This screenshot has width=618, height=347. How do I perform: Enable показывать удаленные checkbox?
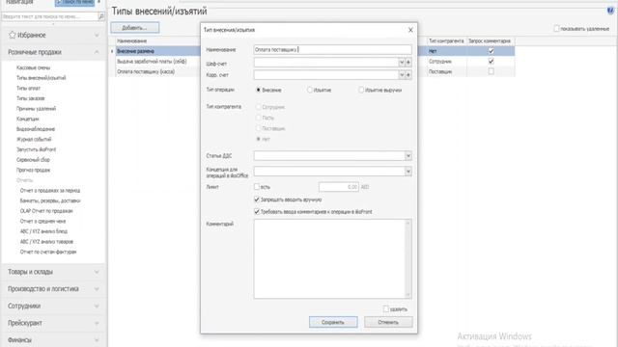tap(556, 28)
